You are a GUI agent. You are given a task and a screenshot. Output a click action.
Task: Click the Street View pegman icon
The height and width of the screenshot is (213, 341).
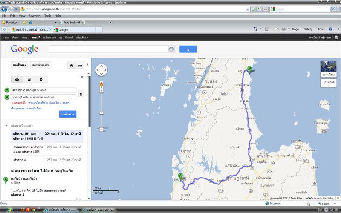pos(101,85)
